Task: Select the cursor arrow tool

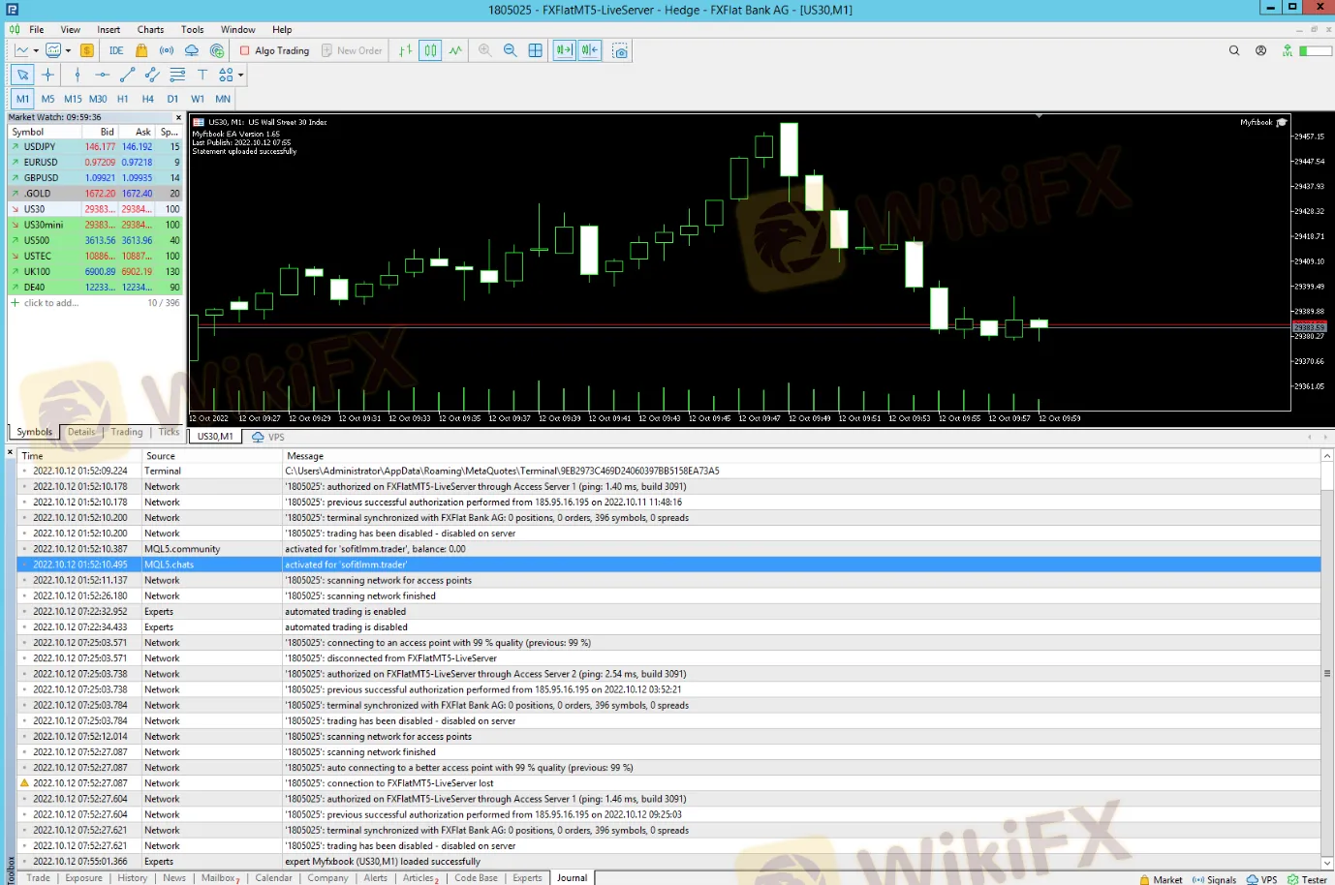Action: [x=23, y=75]
